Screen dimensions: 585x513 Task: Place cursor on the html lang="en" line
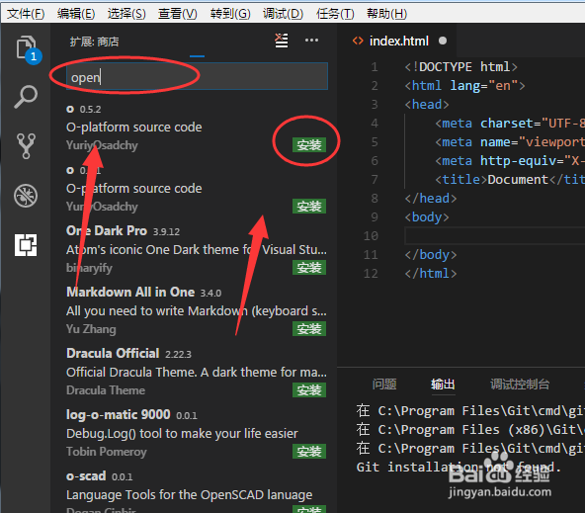(x=464, y=86)
